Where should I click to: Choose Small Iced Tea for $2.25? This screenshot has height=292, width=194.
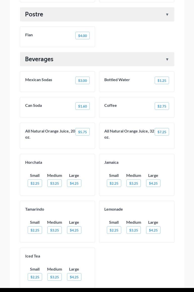click(x=35, y=277)
